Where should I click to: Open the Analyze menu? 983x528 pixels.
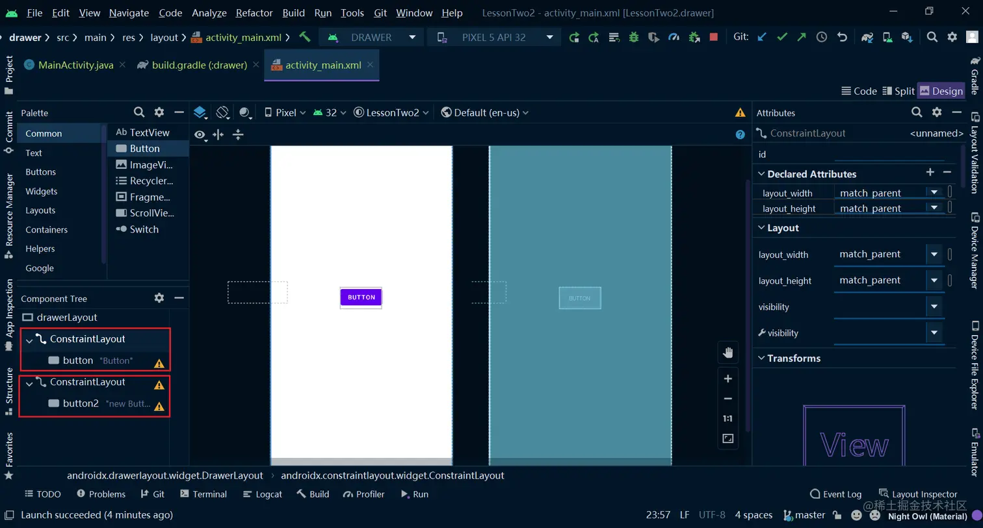[x=209, y=12]
